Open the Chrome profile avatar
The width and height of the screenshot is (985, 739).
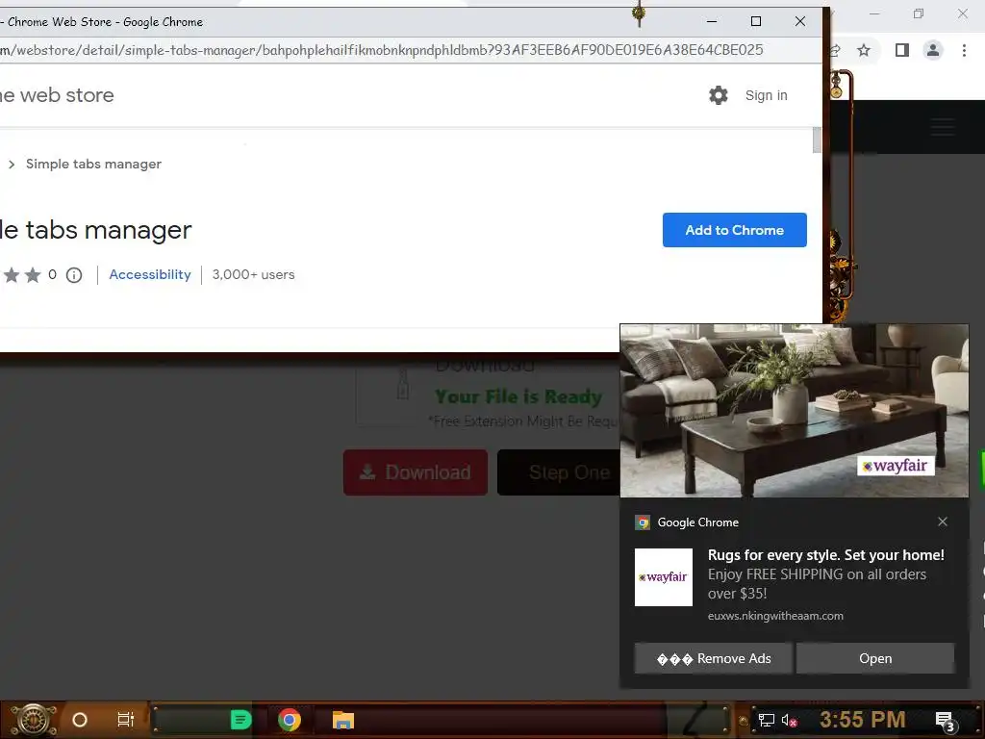(933, 50)
